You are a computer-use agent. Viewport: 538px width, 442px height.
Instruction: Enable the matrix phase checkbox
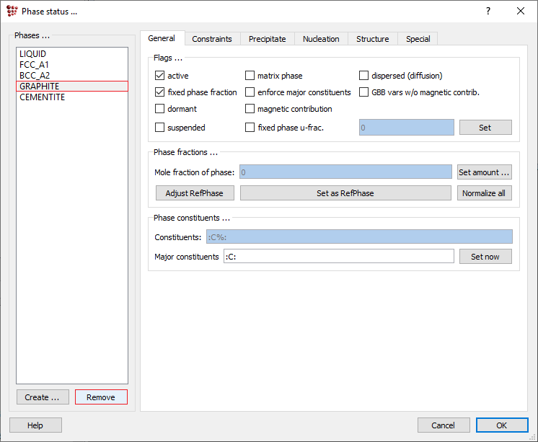pyautogui.click(x=250, y=75)
